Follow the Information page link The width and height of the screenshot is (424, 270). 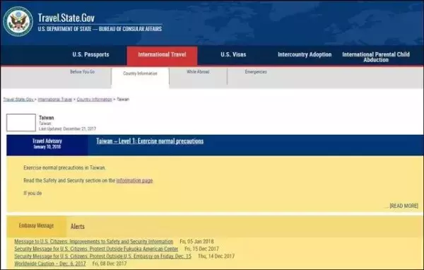[134, 180]
